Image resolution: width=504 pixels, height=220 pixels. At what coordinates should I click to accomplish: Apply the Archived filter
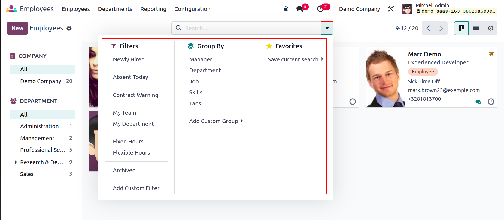[x=124, y=170]
